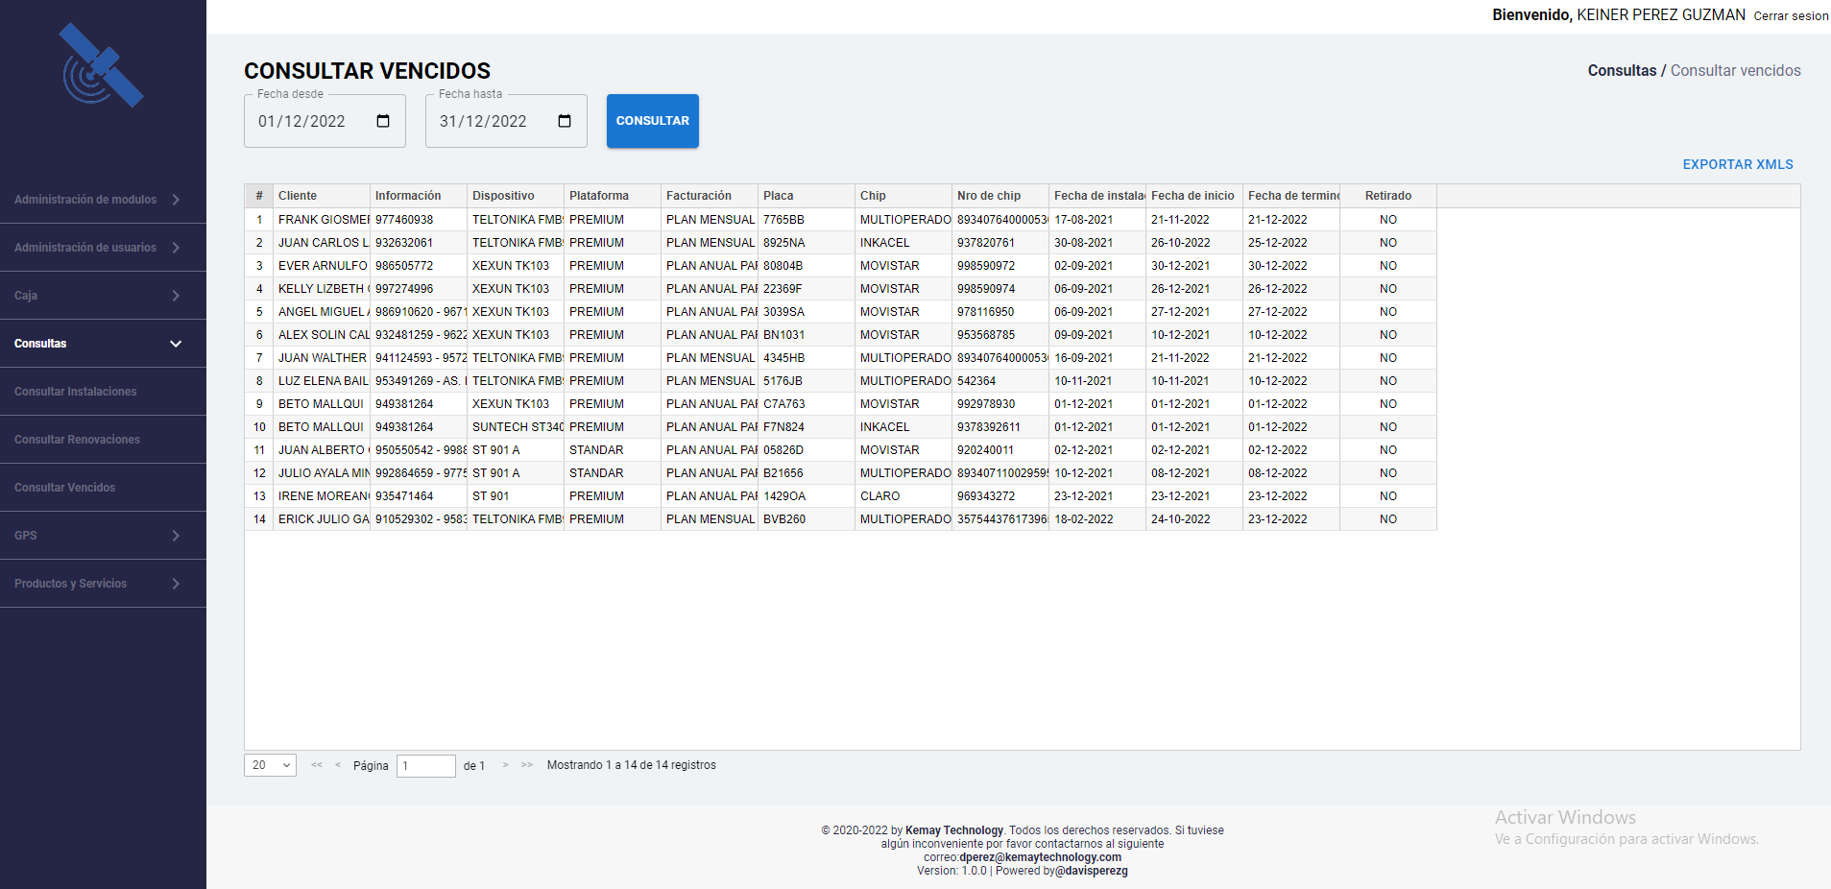
Task: Click the satellite logo in sidebar
Action: (x=102, y=65)
